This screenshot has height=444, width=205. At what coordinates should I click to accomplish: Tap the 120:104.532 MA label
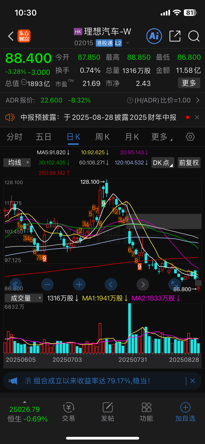click(132, 162)
